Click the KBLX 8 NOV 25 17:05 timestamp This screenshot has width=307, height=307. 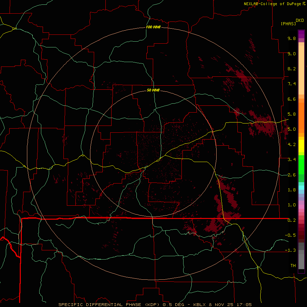click(x=223, y=305)
